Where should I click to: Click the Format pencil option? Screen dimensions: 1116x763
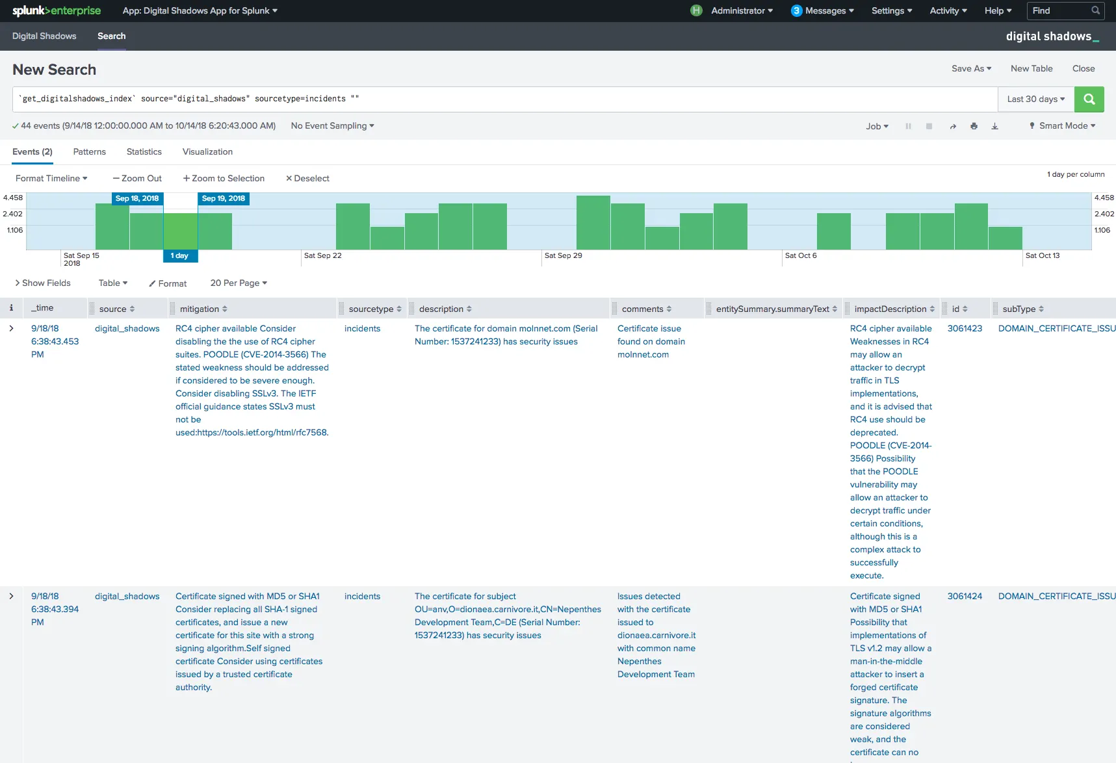[x=168, y=283]
